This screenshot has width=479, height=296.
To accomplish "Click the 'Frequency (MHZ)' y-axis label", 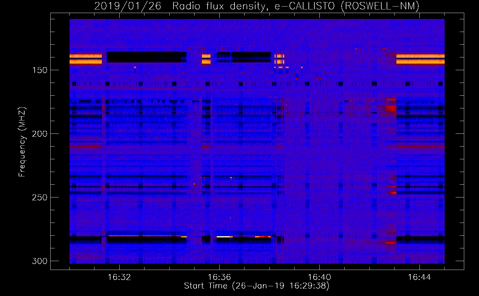I will click(x=22, y=142).
